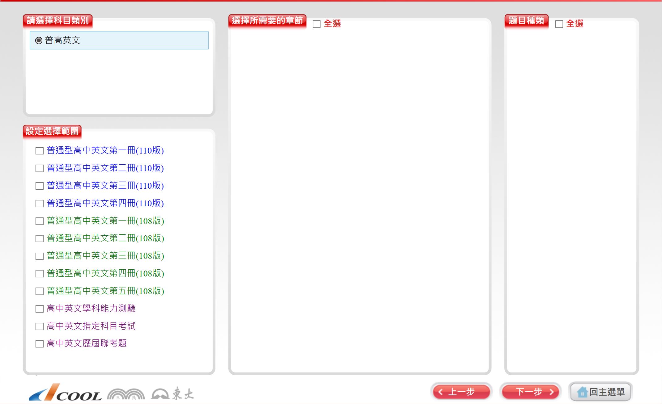Click the Sanmin arches logo
The image size is (662, 404).
(126, 394)
